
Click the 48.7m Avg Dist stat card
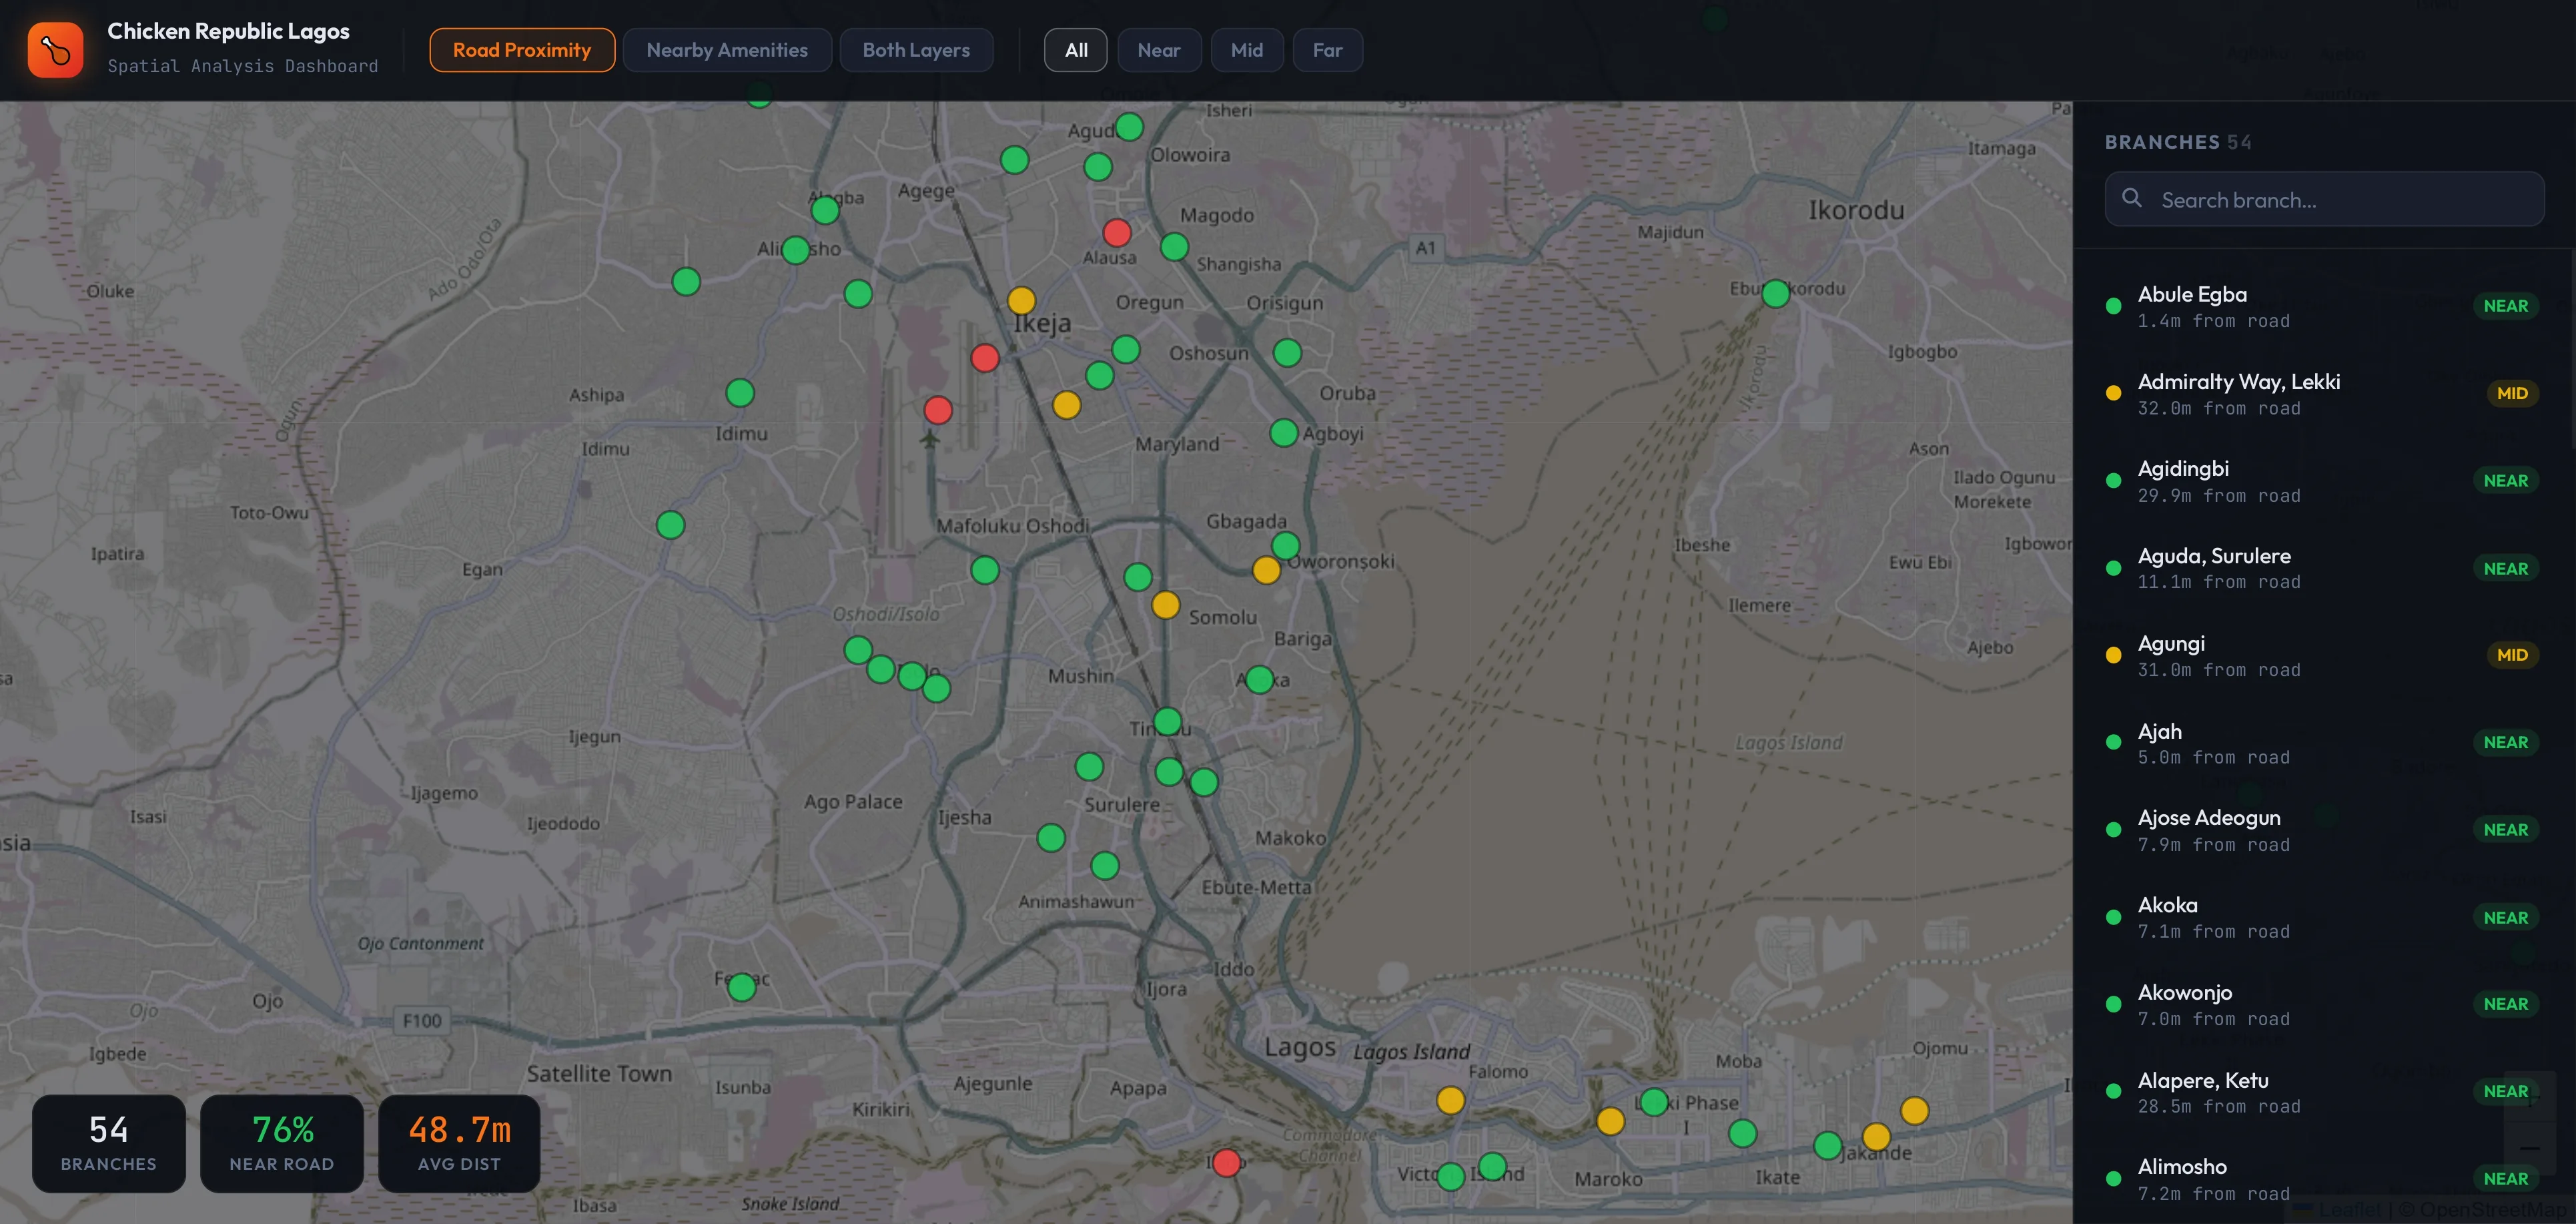click(x=460, y=1143)
